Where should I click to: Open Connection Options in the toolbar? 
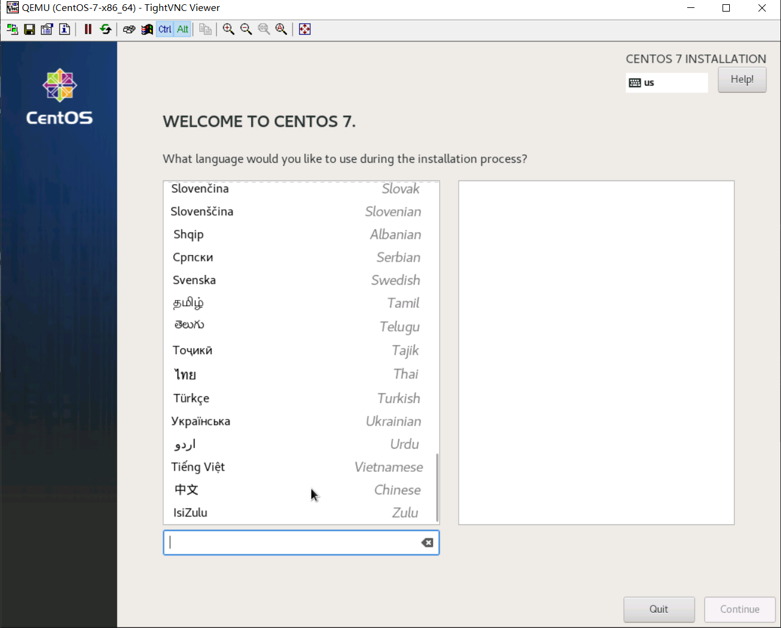tap(47, 29)
